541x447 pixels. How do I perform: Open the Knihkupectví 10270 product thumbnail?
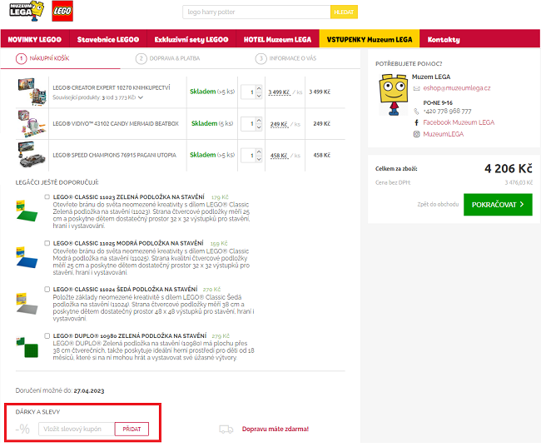(x=32, y=92)
